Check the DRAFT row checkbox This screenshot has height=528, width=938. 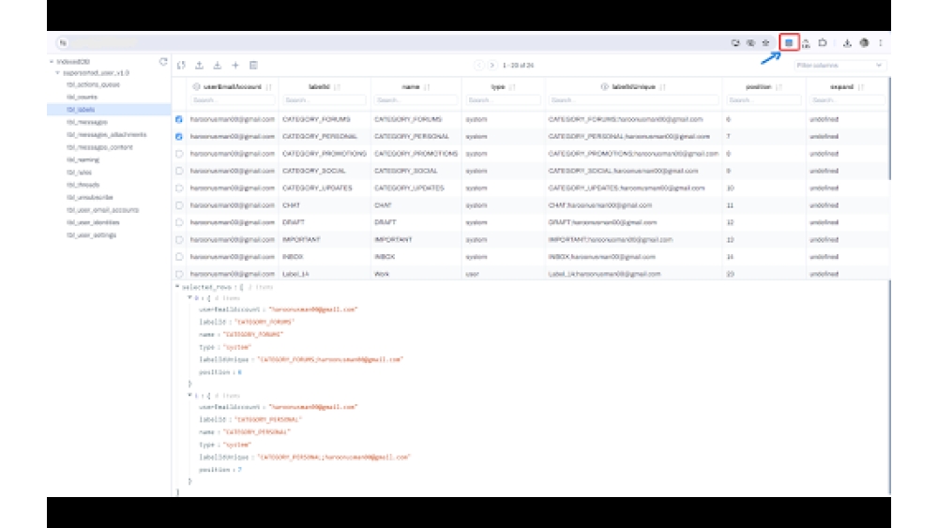(x=179, y=222)
